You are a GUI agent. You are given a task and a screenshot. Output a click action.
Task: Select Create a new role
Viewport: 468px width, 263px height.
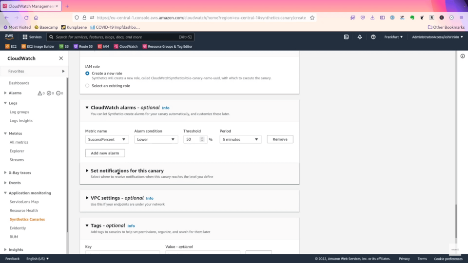point(87,74)
